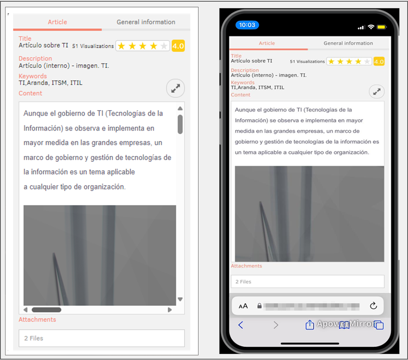This screenshot has width=408, height=360.
Task: Tap the 'Artículo sobre TI' title on the phone
Action: coord(251,61)
